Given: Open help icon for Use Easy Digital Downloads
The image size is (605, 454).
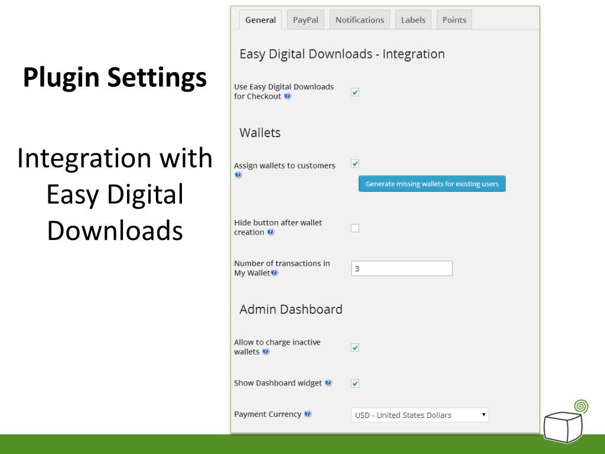Looking at the screenshot, I should 288,96.
